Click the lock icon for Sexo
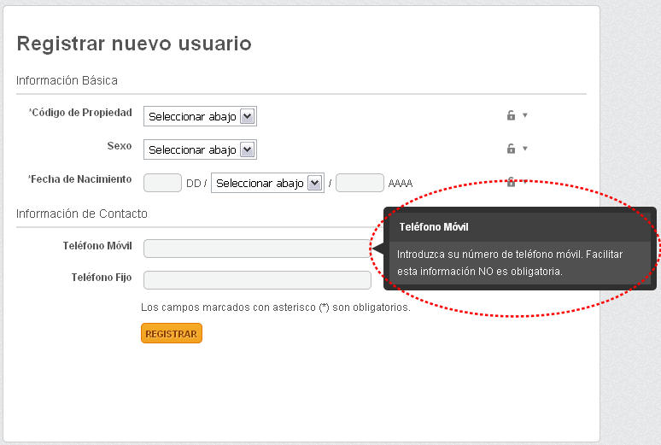 pos(511,149)
